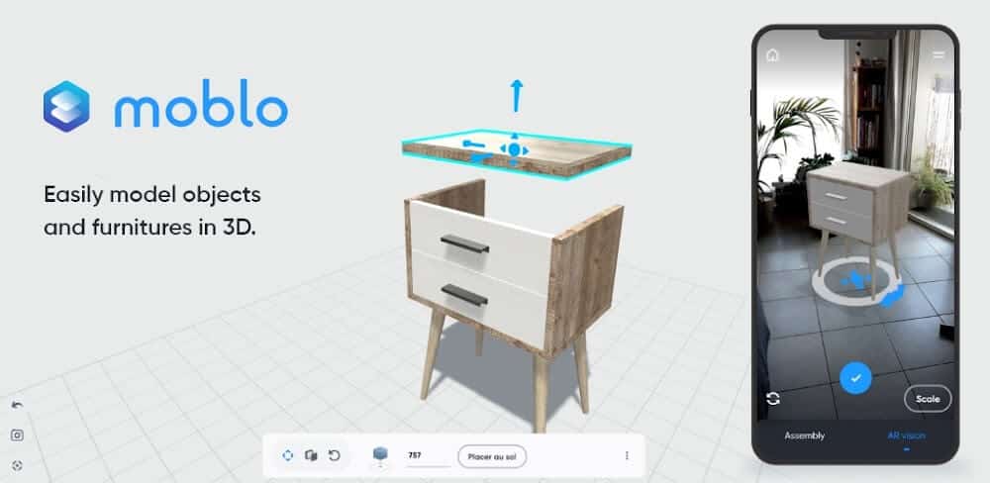Switch to the Assembly tab
This screenshot has height=483, width=990.
804,435
